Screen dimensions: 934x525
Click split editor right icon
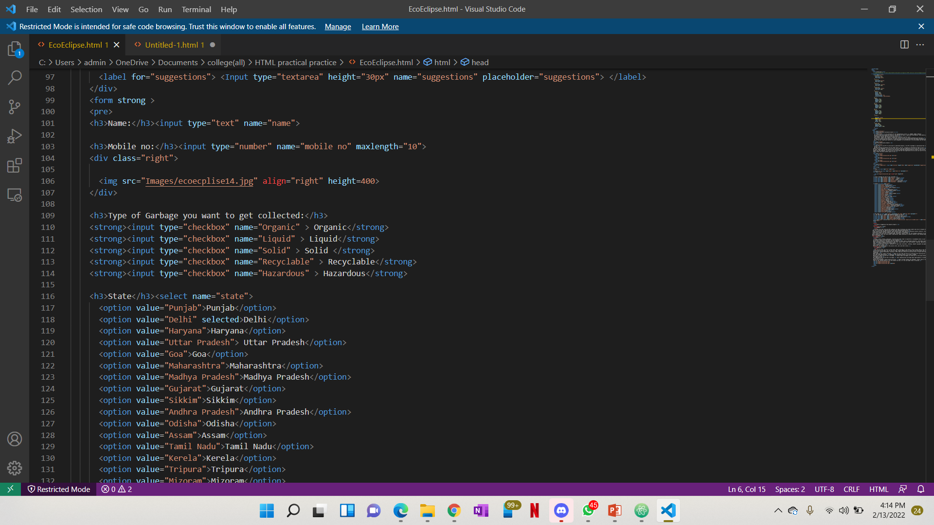click(x=904, y=45)
